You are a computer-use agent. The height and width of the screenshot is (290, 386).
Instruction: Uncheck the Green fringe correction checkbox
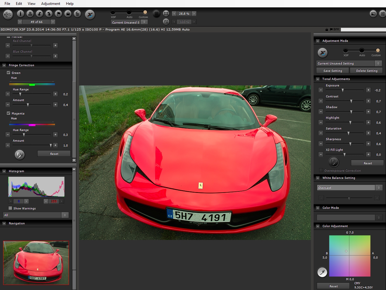point(9,73)
